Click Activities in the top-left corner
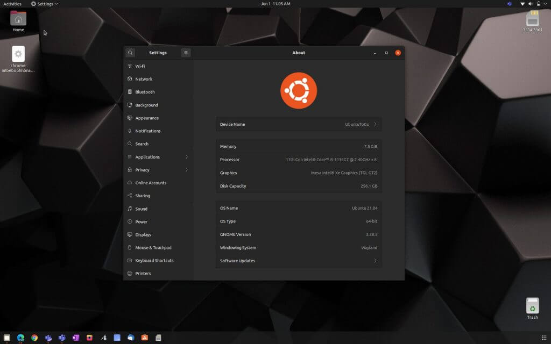 12,4
